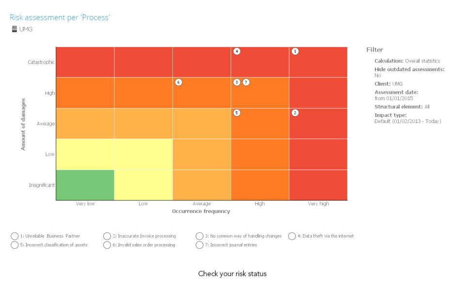Click risk marker 5 in Average row

pos(236,113)
